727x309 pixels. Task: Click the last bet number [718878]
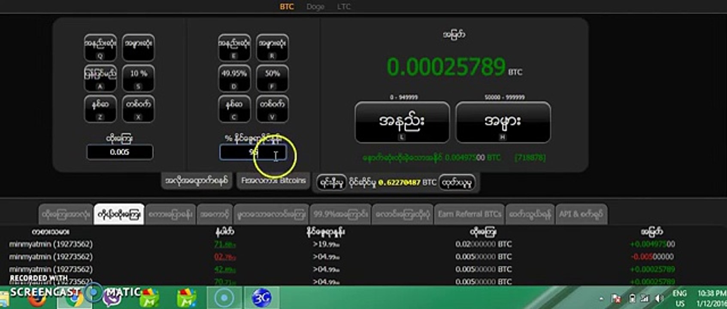click(530, 158)
